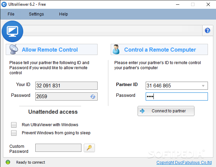
Task: Click the key icon beside Custom Password
Action: coord(89,148)
